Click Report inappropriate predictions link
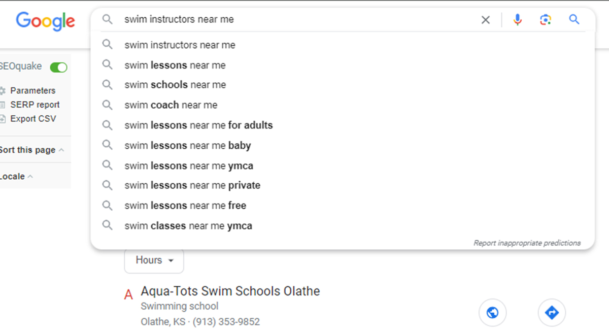 (527, 243)
